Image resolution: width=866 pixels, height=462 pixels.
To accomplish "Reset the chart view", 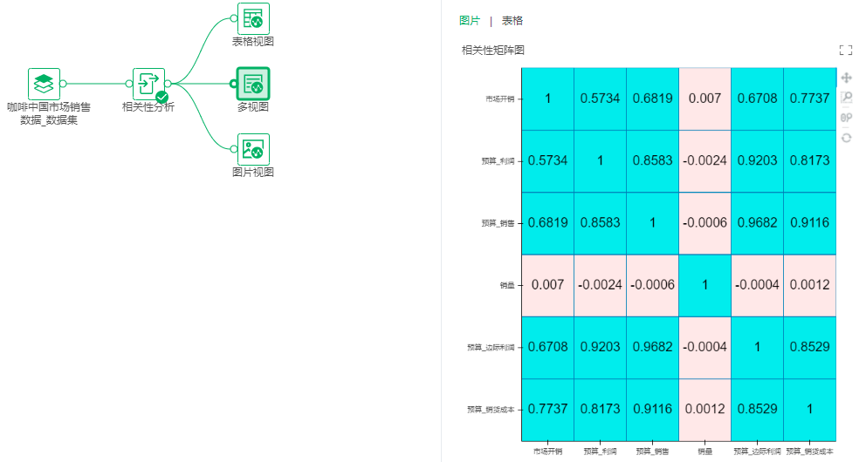I will [846, 138].
